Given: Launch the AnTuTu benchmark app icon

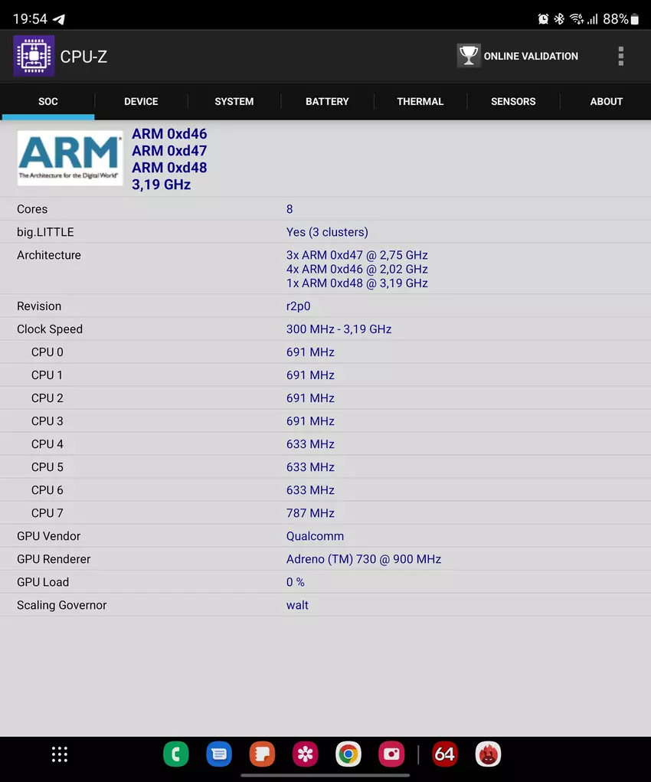Looking at the screenshot, I should click(488, 754).
